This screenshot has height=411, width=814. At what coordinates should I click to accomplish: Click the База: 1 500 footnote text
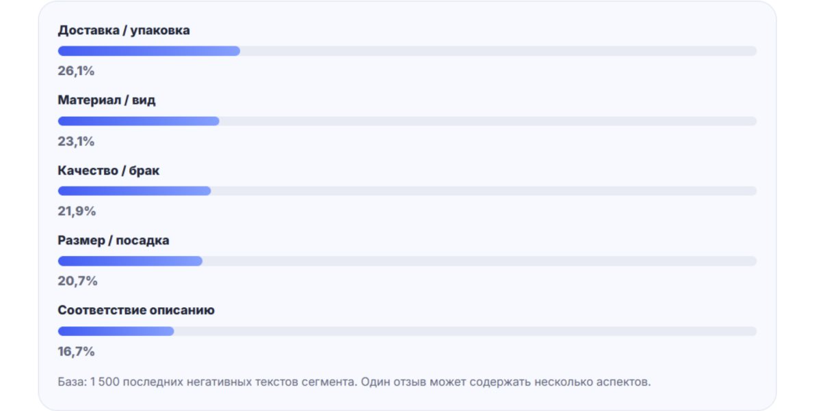click(x=354, y=382)
